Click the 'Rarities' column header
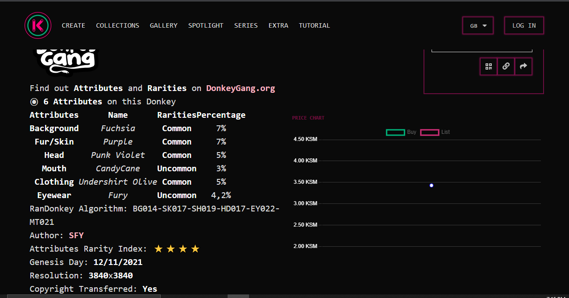Screen dimensions: 569x298 pos(177,115)
